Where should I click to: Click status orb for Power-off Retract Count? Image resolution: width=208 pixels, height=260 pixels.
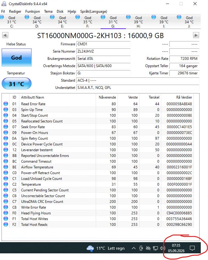tap(6, 173)
